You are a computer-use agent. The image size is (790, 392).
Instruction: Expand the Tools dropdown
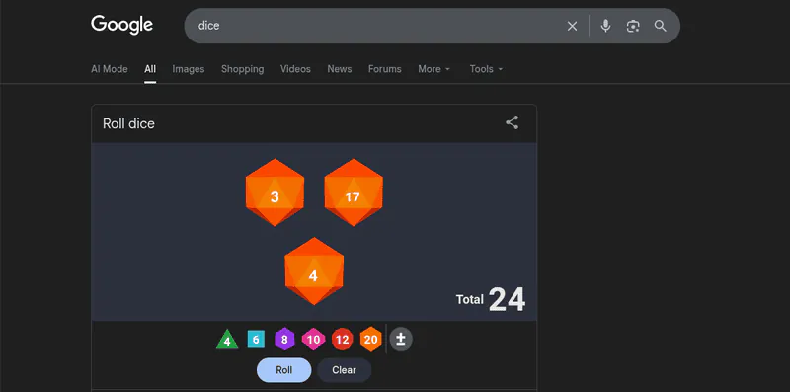tap(486, 69)
